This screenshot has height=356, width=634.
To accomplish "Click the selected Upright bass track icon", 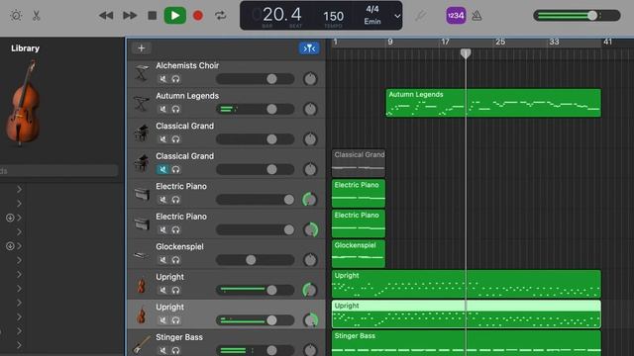I will 142,314.
